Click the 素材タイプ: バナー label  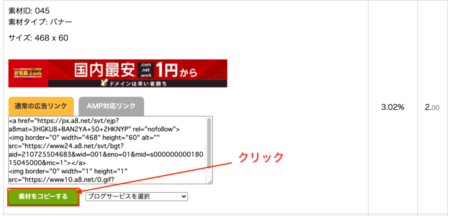tap(40, 21)
